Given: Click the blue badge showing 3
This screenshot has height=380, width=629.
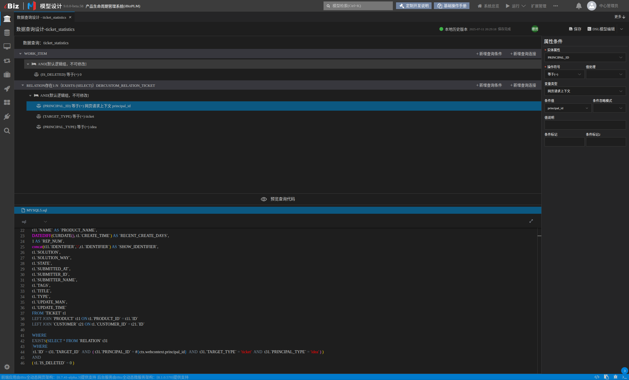Looking at the screenshot, I should click(625, 371).
